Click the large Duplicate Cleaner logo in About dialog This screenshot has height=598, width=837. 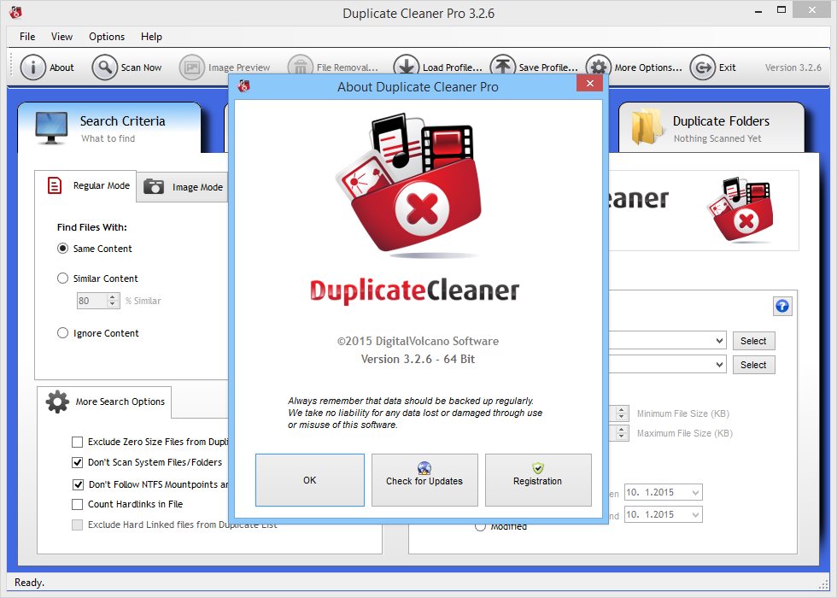pos(409,185)
